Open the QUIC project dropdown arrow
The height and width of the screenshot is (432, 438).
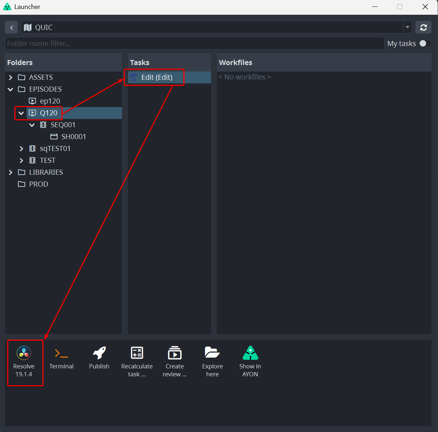pyautogui.click(x=407, y=27)
